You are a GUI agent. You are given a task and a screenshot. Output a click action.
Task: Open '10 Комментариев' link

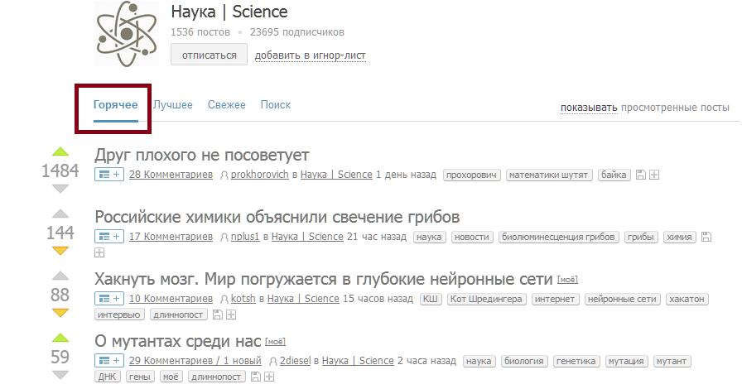171,299
